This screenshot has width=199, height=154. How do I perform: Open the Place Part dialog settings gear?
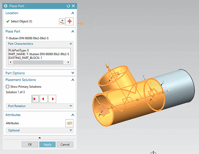(x=6, y=6)
